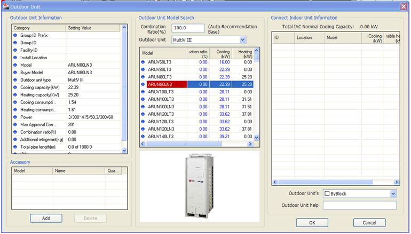Sort the list by the Model column header
Image resolution: width=411 pixels, height=234 pixels.
click(x=162, y=53)
